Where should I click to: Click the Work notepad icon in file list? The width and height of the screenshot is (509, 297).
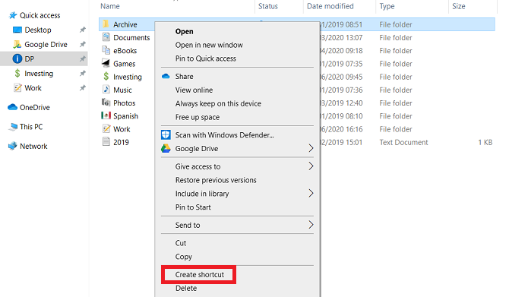pos(106,128)
